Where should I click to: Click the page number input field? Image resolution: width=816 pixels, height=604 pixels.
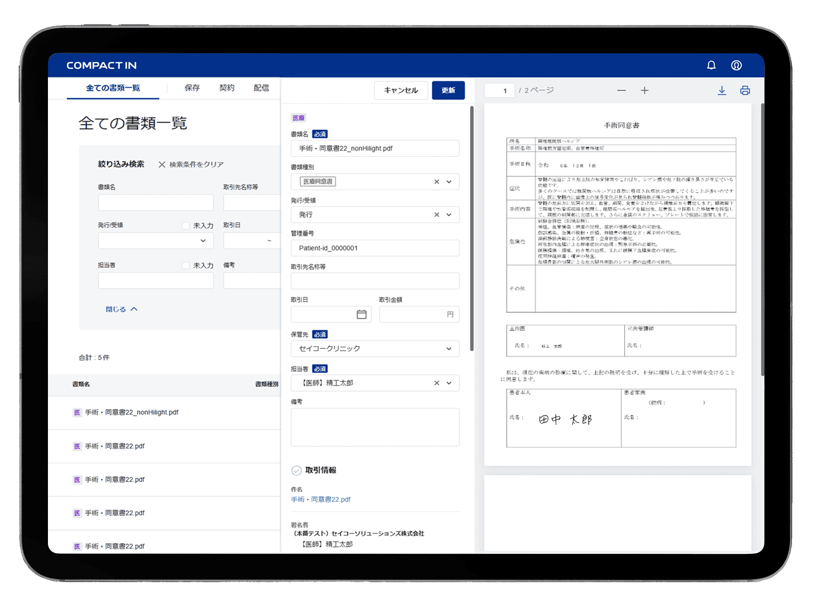pyautogui.click(x=500, y=91)
